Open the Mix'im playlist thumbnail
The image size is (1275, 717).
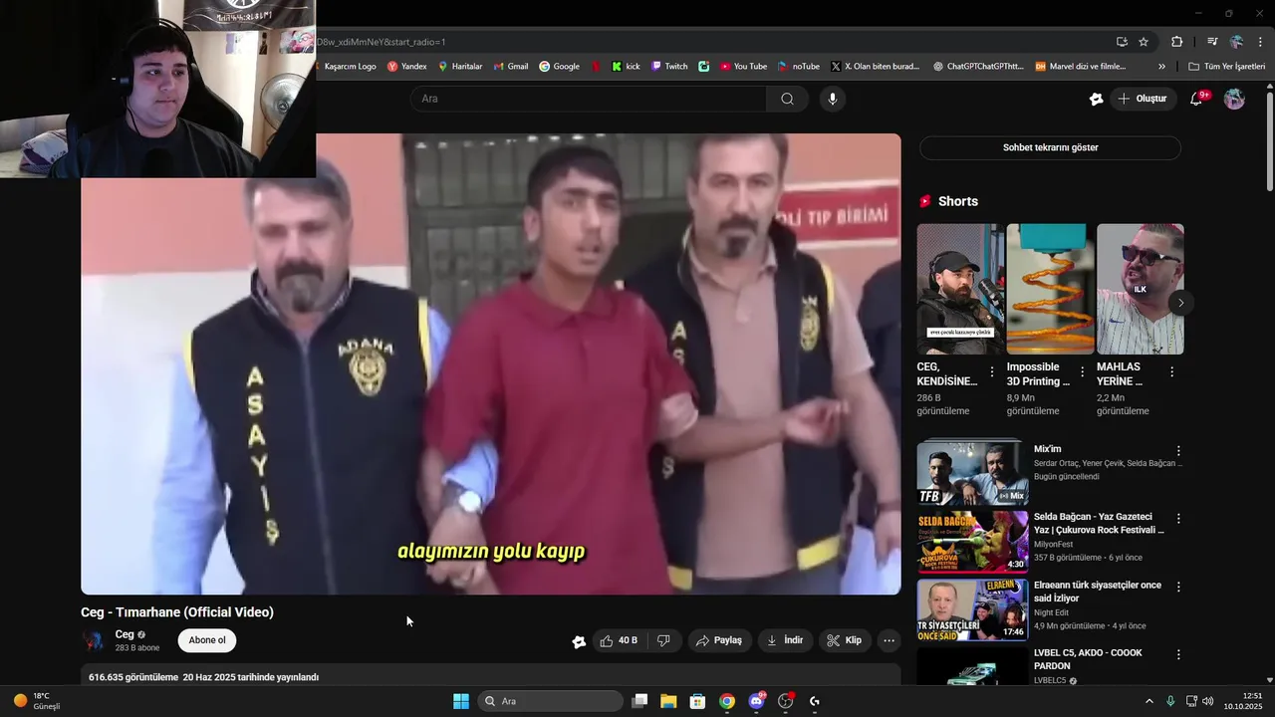tap(972, 472)
